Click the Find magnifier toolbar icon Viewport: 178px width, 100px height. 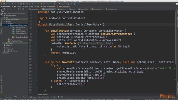pyautogui.click(x=27, y=4)
